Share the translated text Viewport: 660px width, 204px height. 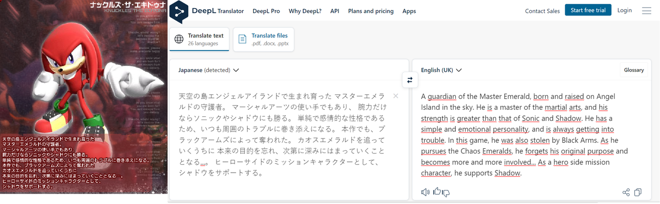[x=626, y=192]
